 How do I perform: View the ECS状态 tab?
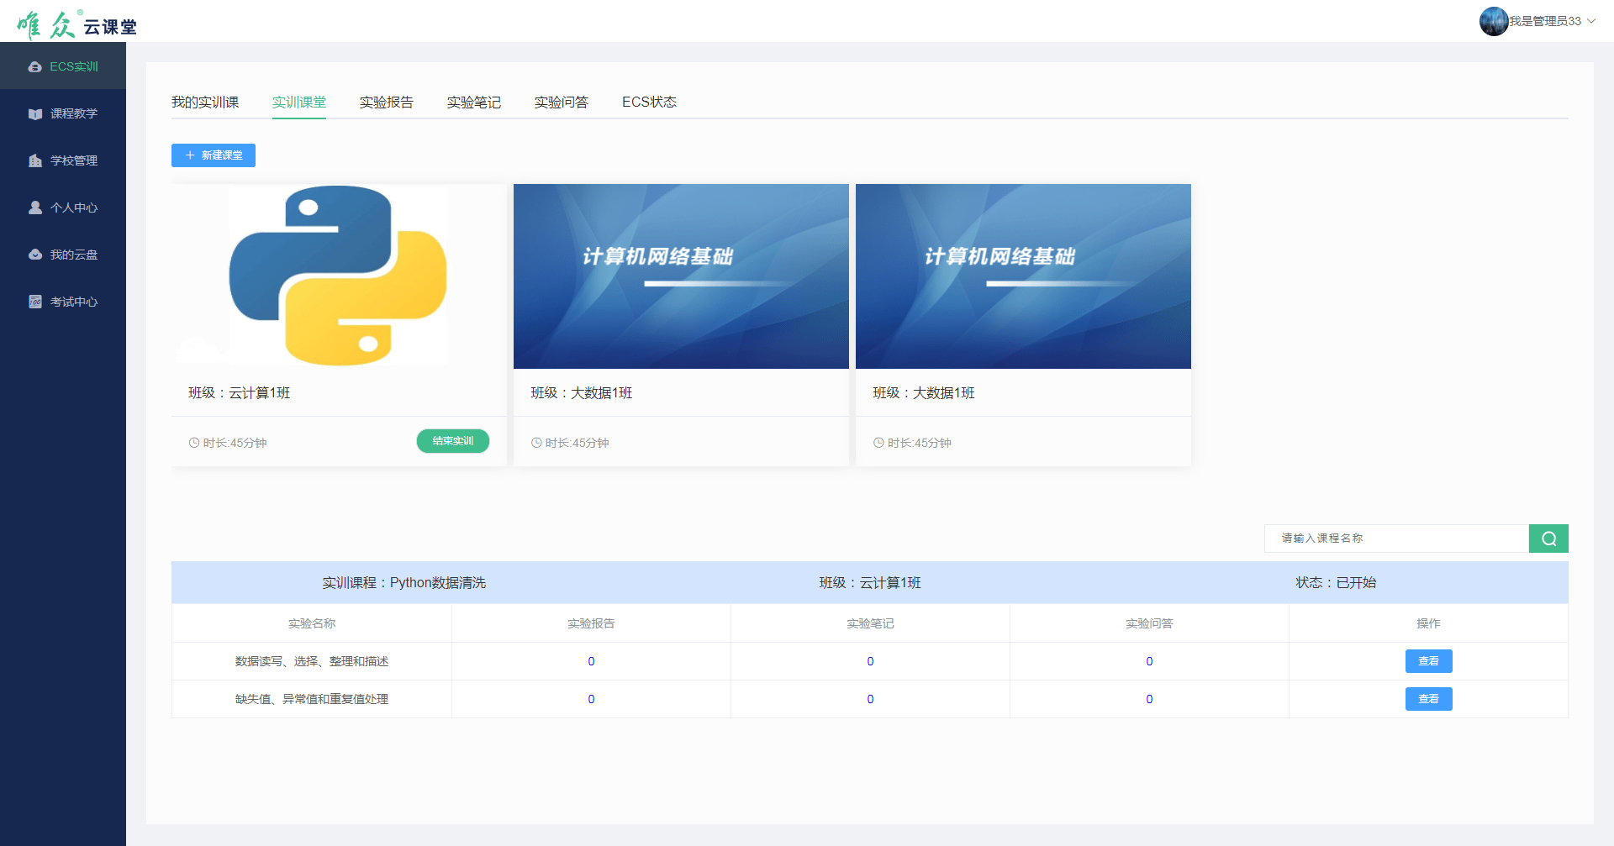(x=649, y=102)
